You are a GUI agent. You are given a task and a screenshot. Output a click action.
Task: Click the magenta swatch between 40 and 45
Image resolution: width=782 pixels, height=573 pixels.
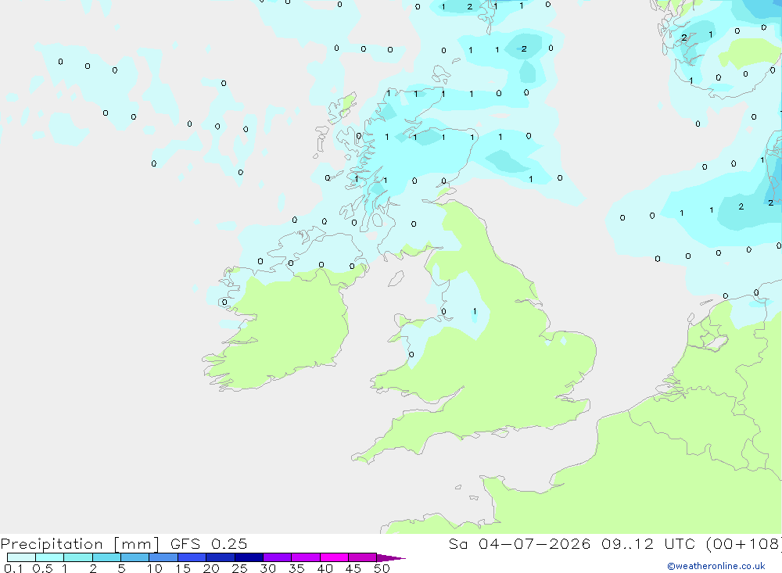tap(334, 557)
